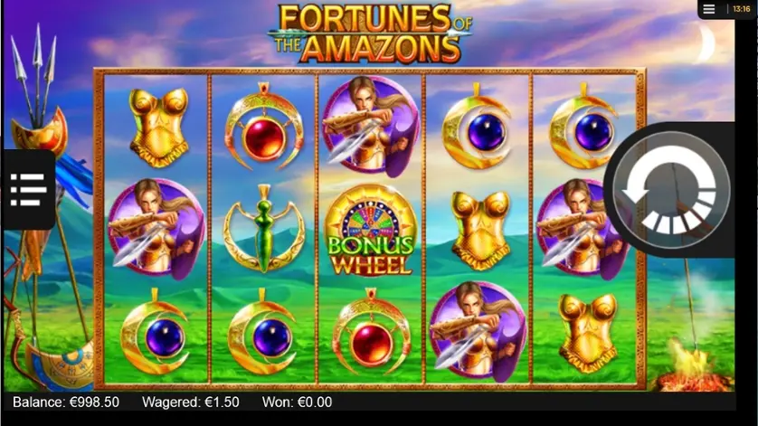This screenshot has height=426, width=758.
Task: Click the Amazon archer at top of reel three
Action: coord(371,127)
